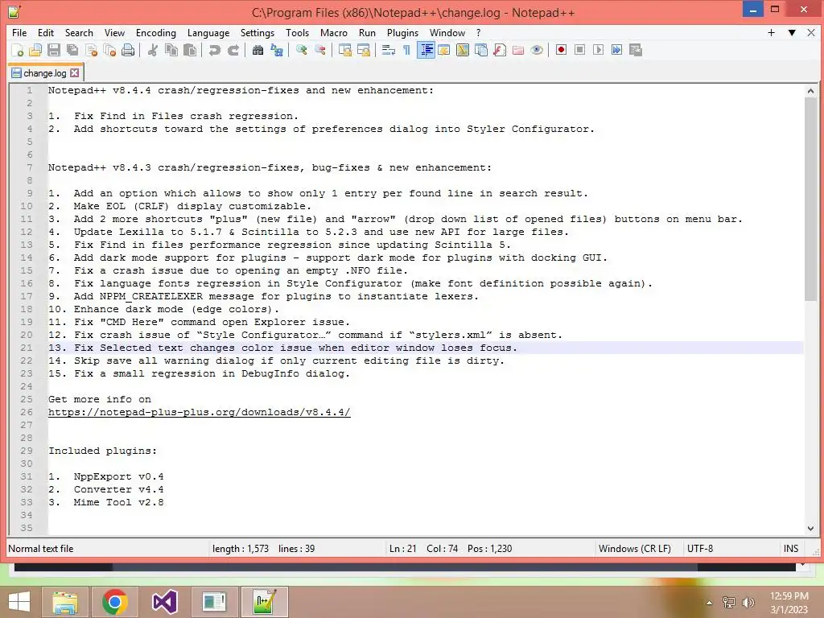Click the vertical scrollbar down arrow

click(x=810, y=529)
